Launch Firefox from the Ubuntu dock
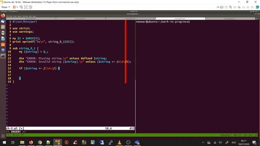 click(x=3, y=15)
